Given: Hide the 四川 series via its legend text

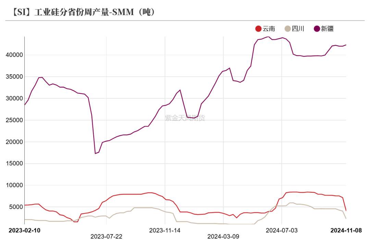Looking at the screenshot, I should click(x=298, y=29).
